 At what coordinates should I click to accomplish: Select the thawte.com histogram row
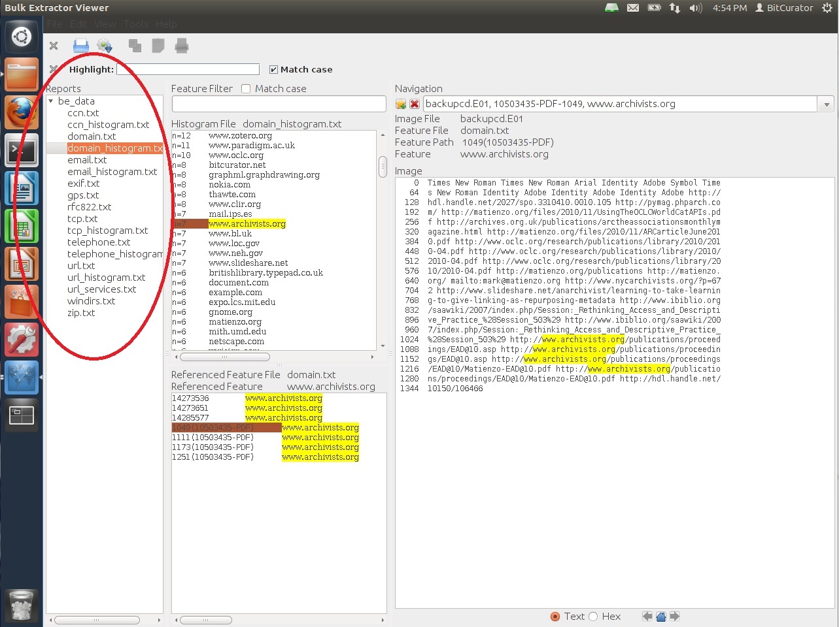[x=275, y=195]
